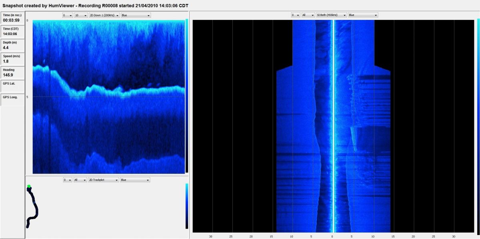
Task: Select the GPS Lat. field
Action: tap(13, 86)
